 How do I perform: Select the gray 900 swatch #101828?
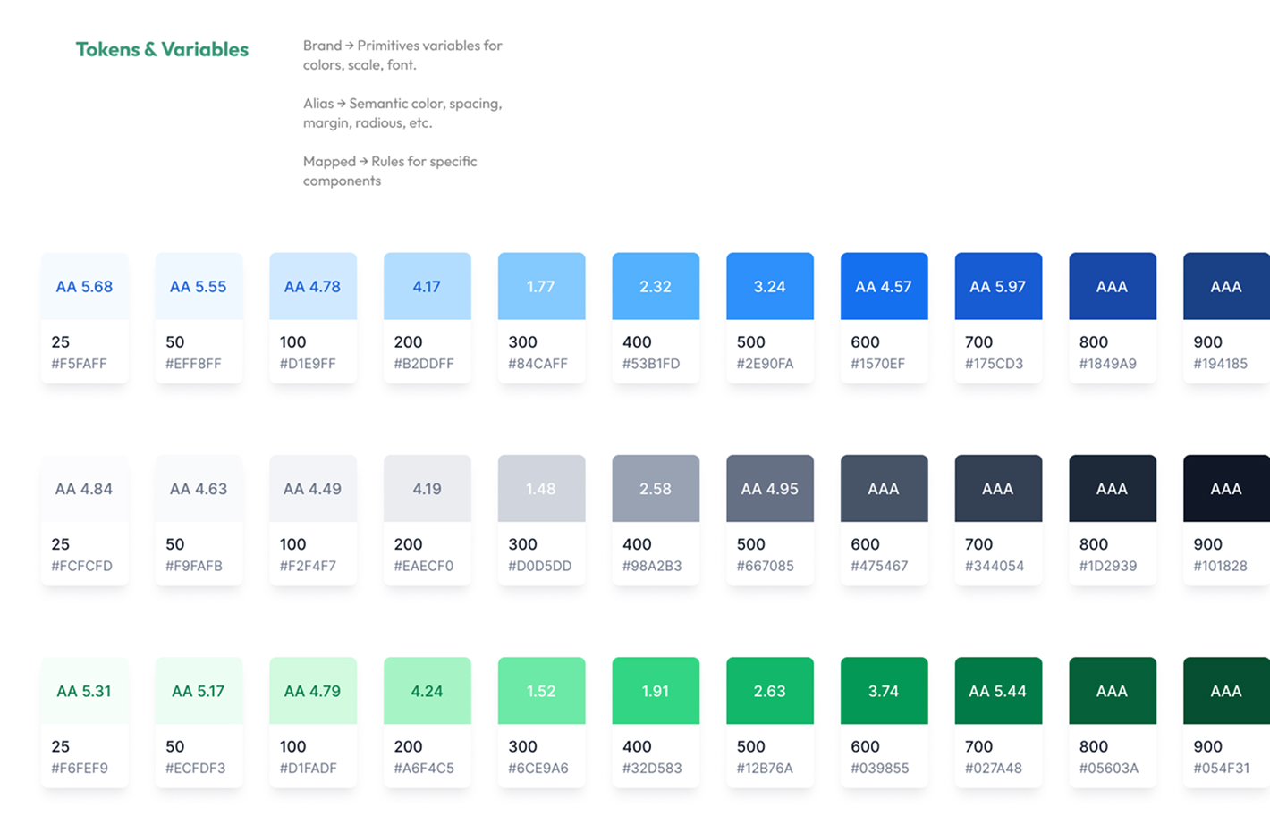point(1225,489)
